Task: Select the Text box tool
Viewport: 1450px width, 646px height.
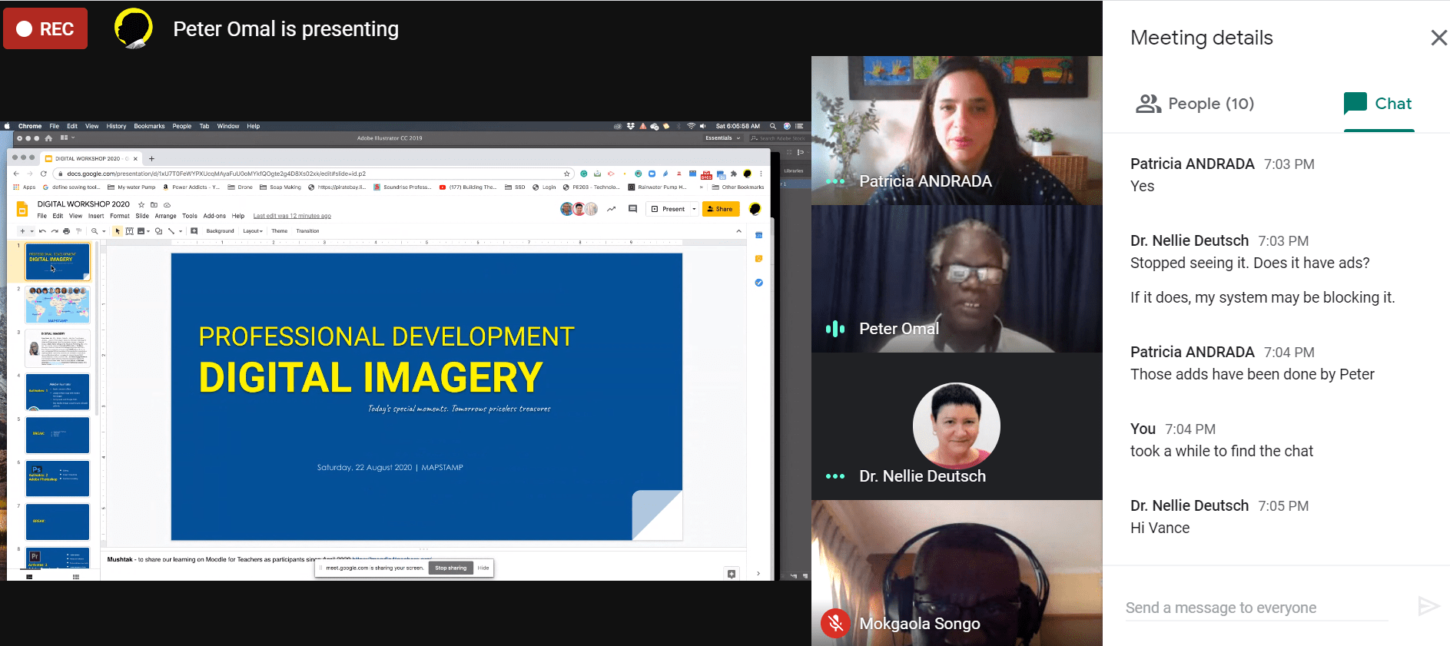Action: [129, 231]
